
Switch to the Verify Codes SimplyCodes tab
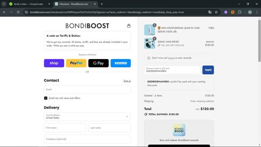(28, 4)
